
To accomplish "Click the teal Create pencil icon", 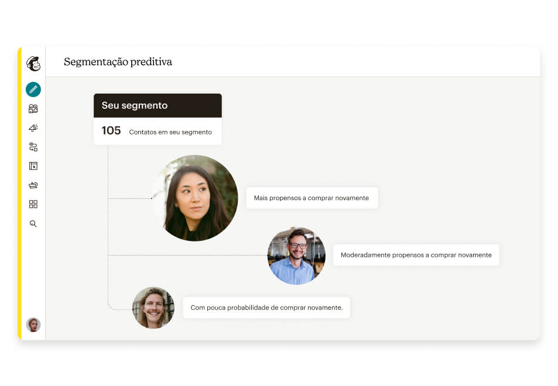I will [x=33, y=89].
